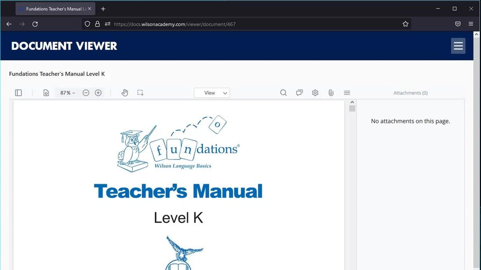Click the Level K text in document

(178, 218)
